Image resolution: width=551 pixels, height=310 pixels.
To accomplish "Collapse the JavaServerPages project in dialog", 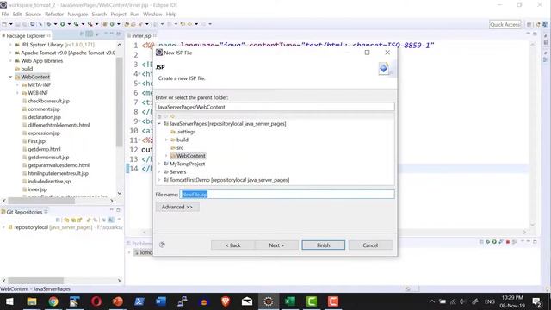I will (x=159, y=124).
